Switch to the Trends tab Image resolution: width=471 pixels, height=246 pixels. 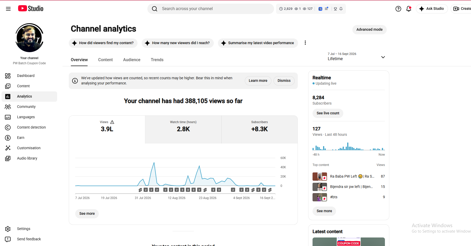tap(157, 60)
